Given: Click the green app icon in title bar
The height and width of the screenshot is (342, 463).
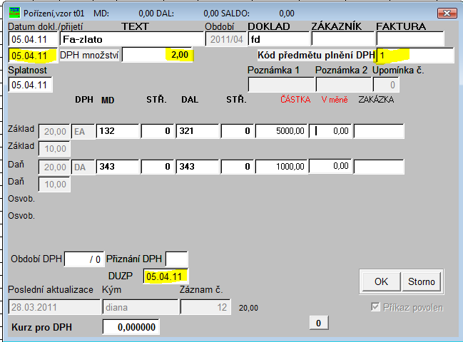Looking at the screenshot, I should tap(14, 13).
